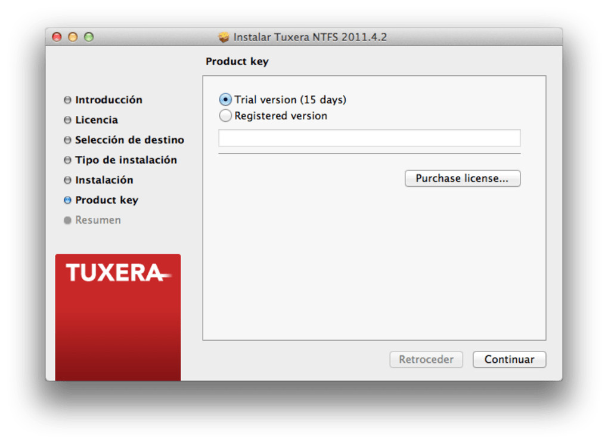Viewport: 608px width, 444px height.
Task: Zoom the window with the green button
Action: tap(89, 37)
